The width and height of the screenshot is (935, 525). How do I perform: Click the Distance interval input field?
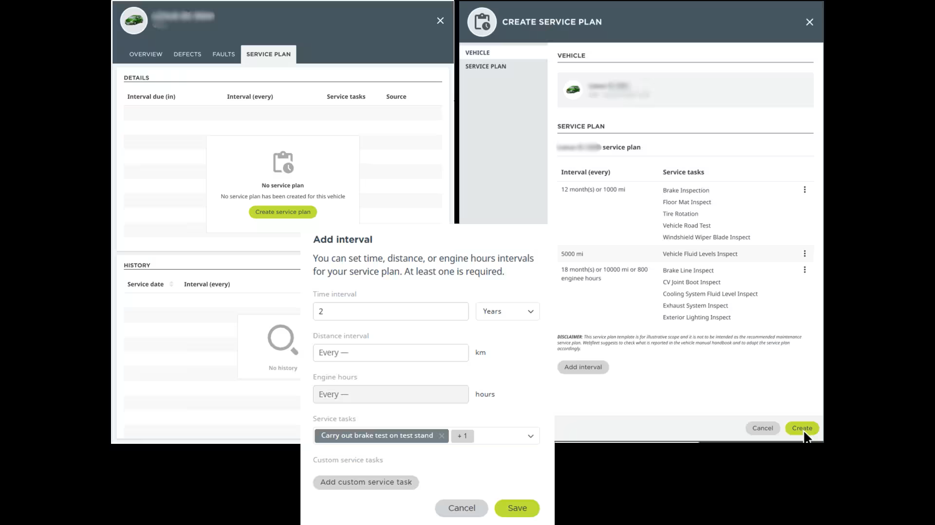coord(391,353)
